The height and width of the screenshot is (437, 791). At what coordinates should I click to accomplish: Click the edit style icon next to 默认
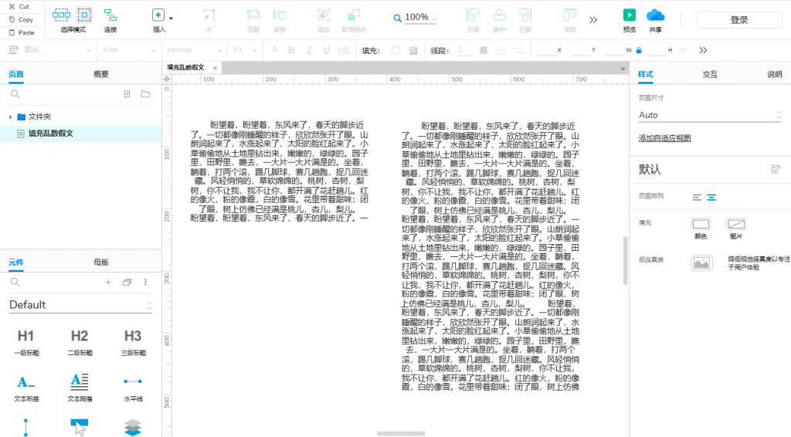pos(776,169)
